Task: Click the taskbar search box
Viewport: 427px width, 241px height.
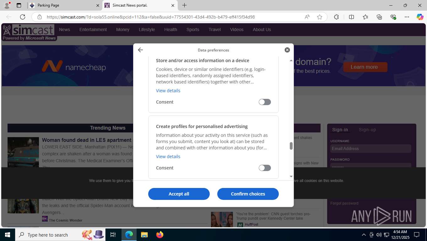Action: click(x=61, y=235)
